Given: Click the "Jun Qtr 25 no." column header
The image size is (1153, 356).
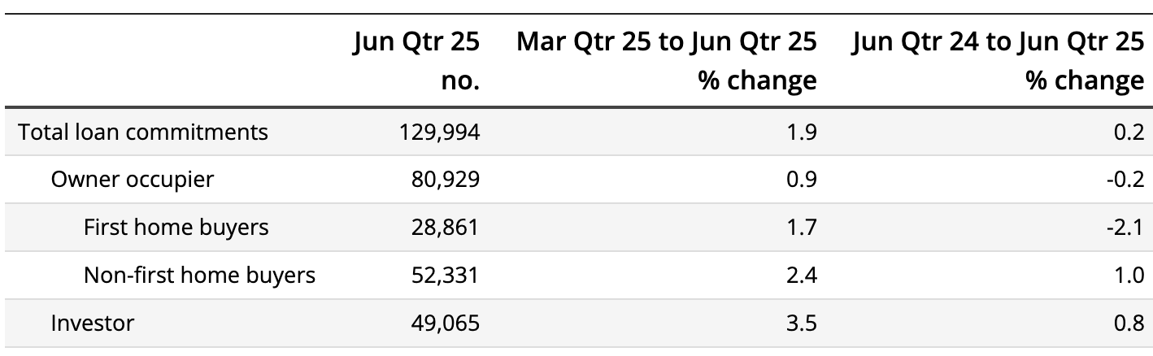Looking at the screenshot, I should pyautogui.click(x=416, y=61).
